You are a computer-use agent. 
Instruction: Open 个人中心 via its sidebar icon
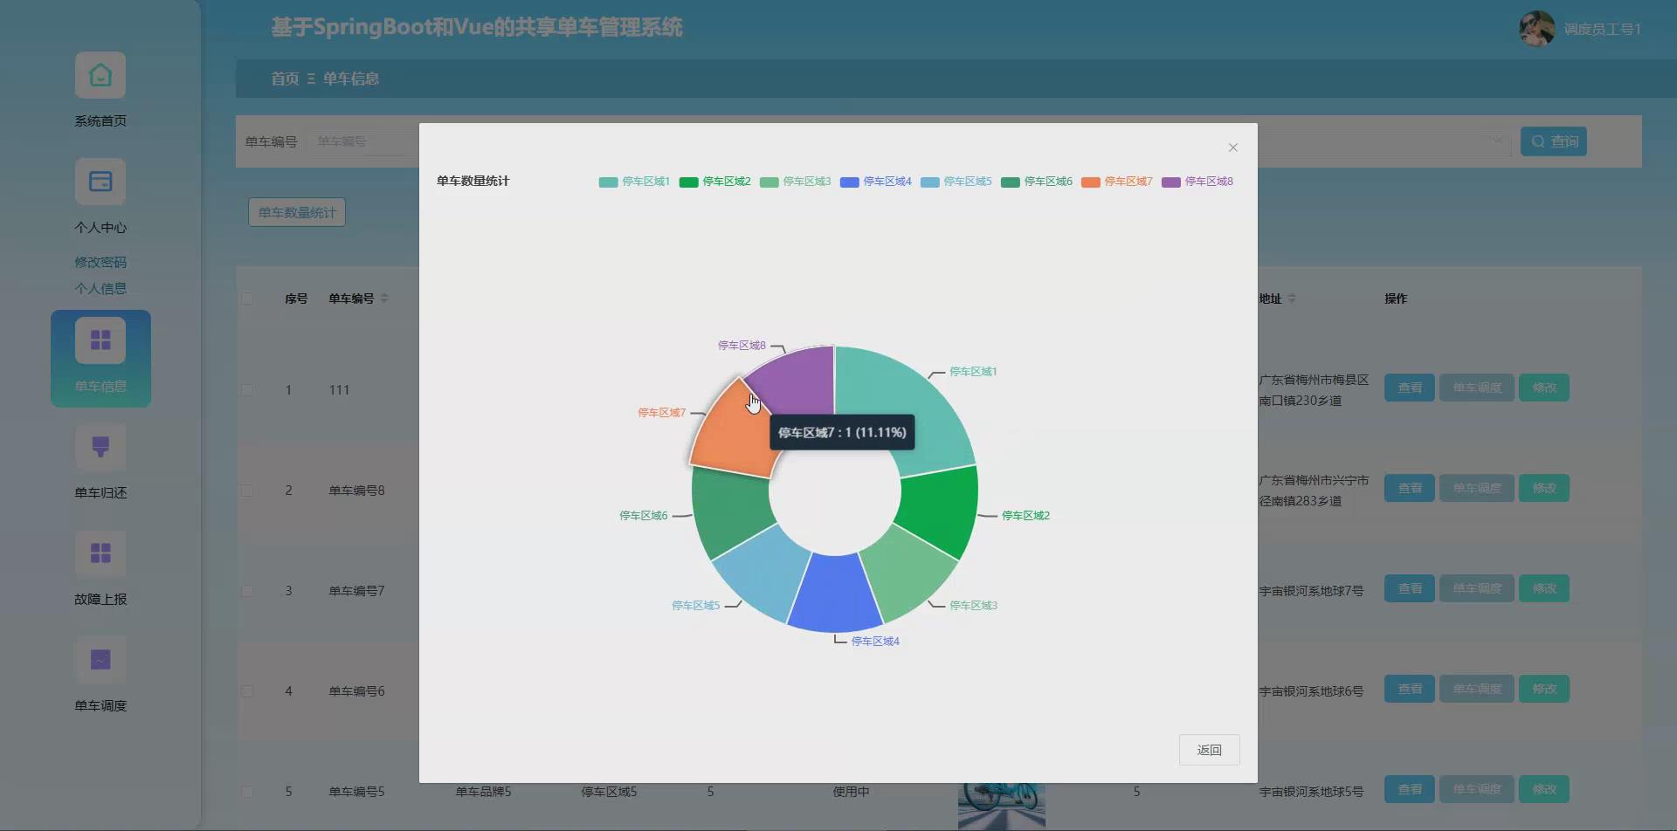pos(100,182)
